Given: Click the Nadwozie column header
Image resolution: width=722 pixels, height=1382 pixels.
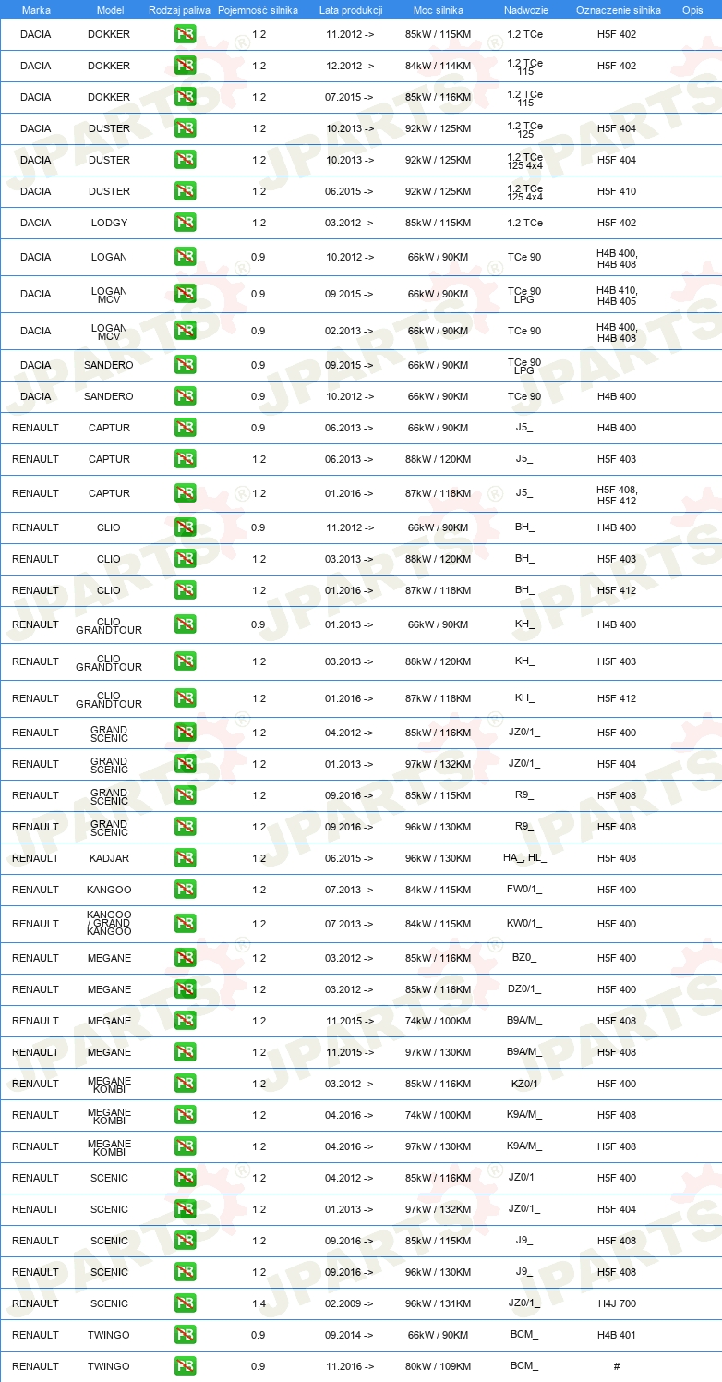Looking at the screenshot, I should click(525, 10).
